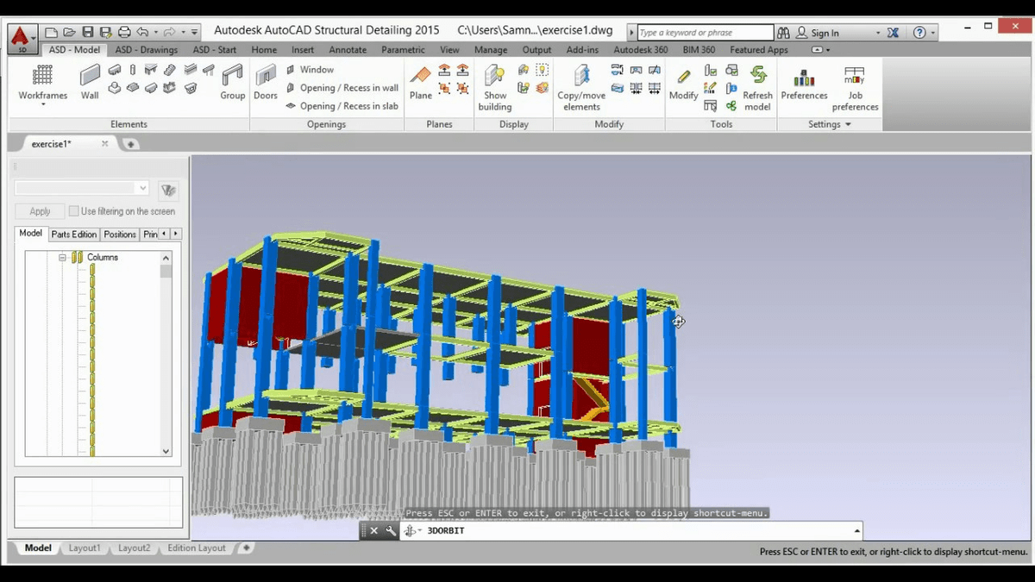The width and height of the screenshot is (1035, 582).
Task: Select the Doors opening tool
Action: click(x=266, y=83)
